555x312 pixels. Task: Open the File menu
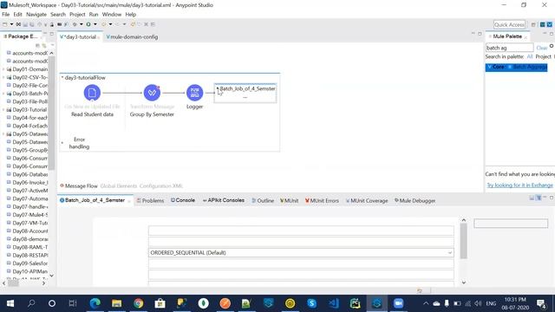[x=6, y=15]
